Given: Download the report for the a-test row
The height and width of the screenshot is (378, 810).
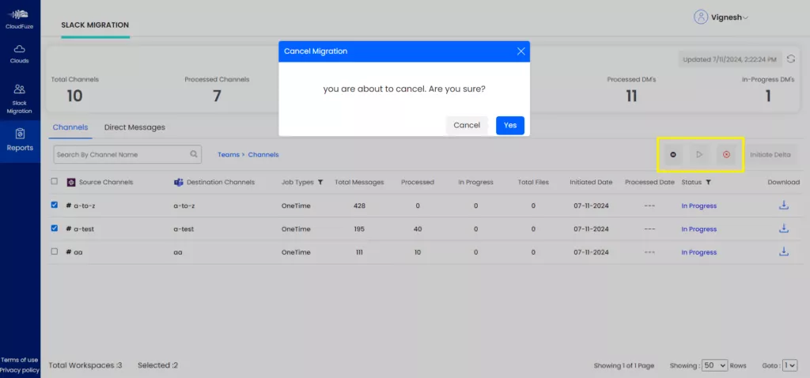Looking at the screenshot, I should click(784, 229).
